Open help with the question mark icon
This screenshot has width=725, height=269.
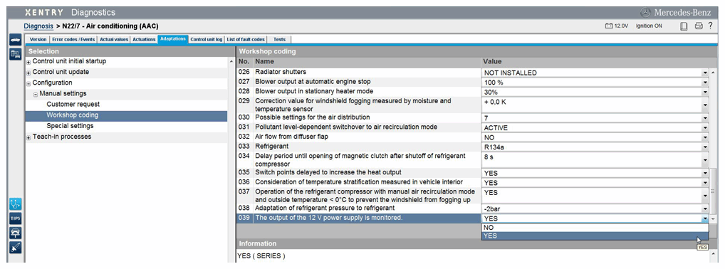coord(710,26)
